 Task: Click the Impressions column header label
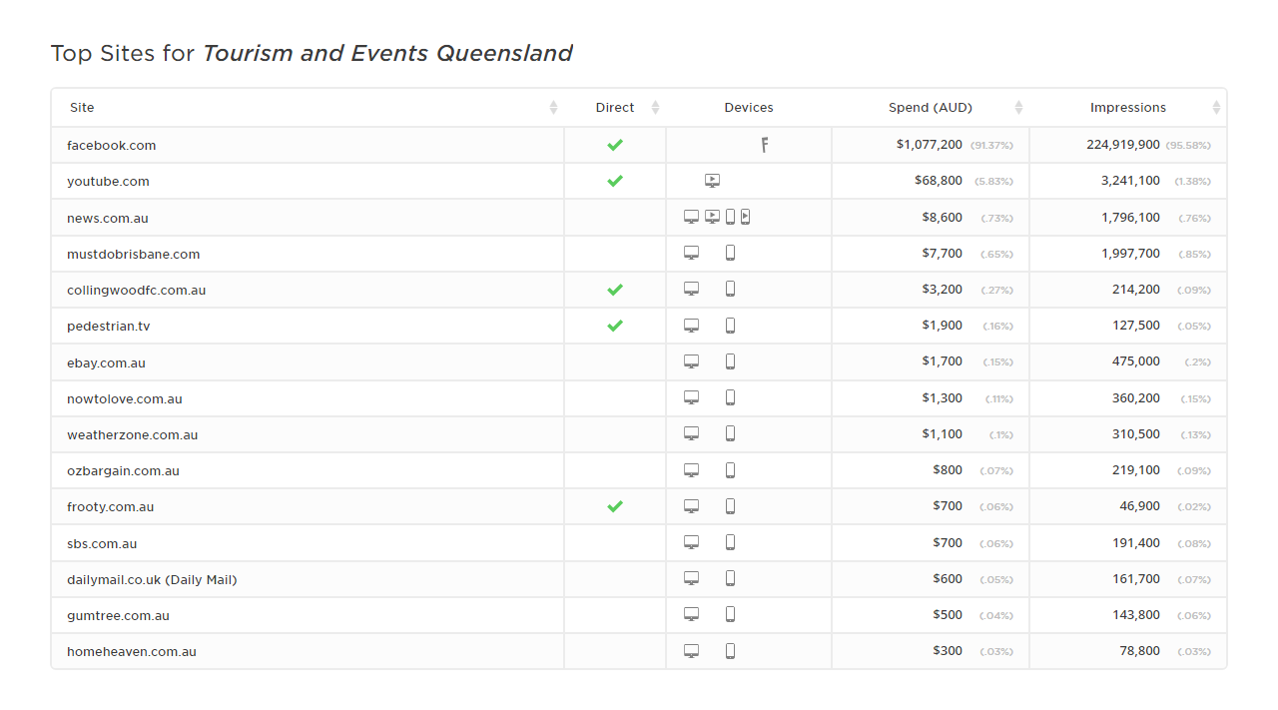point(1128,108)
